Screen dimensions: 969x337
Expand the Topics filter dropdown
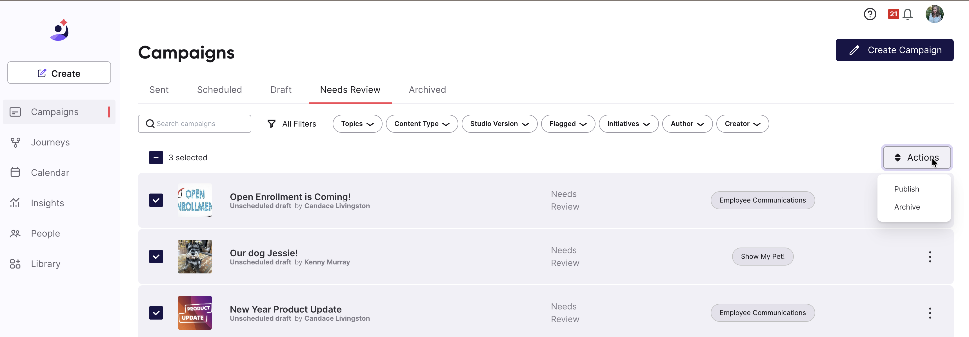click(x=357, y=123)
